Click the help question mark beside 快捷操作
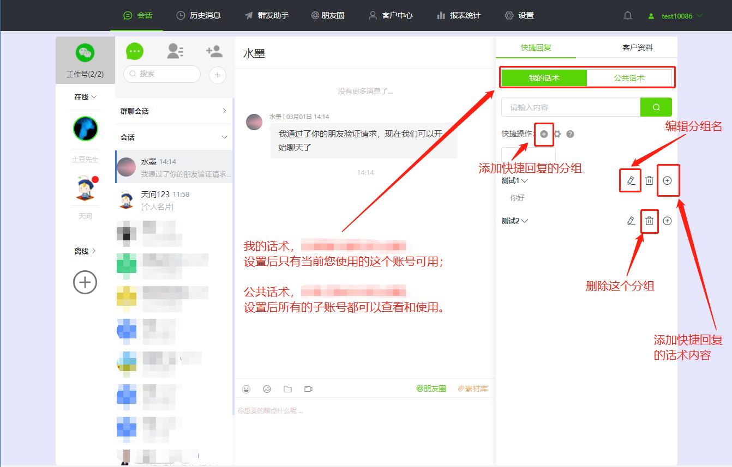Screen dimensions: 732x467 571,134
